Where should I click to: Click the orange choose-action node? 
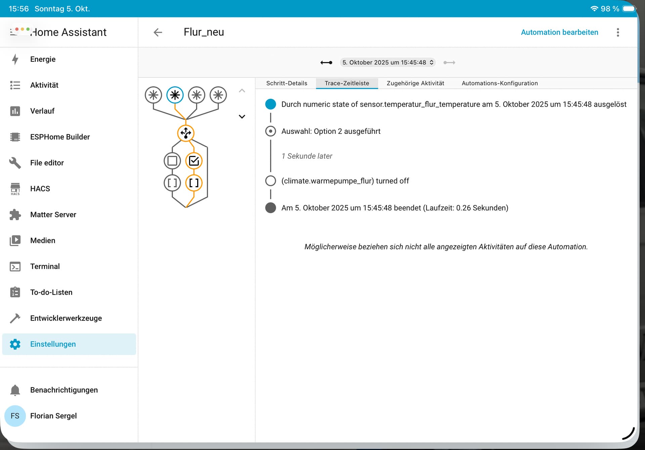tap(185, 133)
